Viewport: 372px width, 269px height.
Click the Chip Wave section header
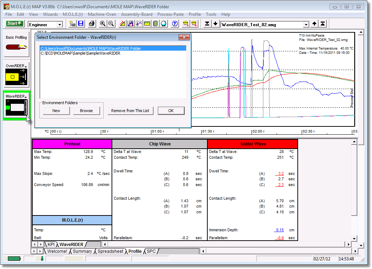tap(160, 144)
